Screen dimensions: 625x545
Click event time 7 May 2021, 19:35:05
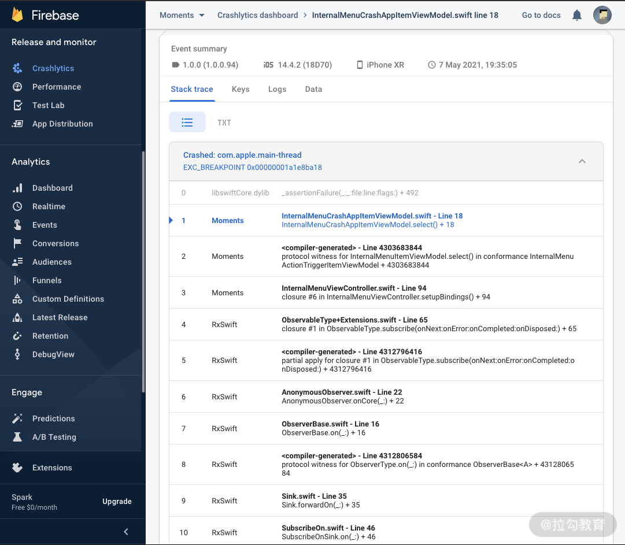(x=472, y=65)
